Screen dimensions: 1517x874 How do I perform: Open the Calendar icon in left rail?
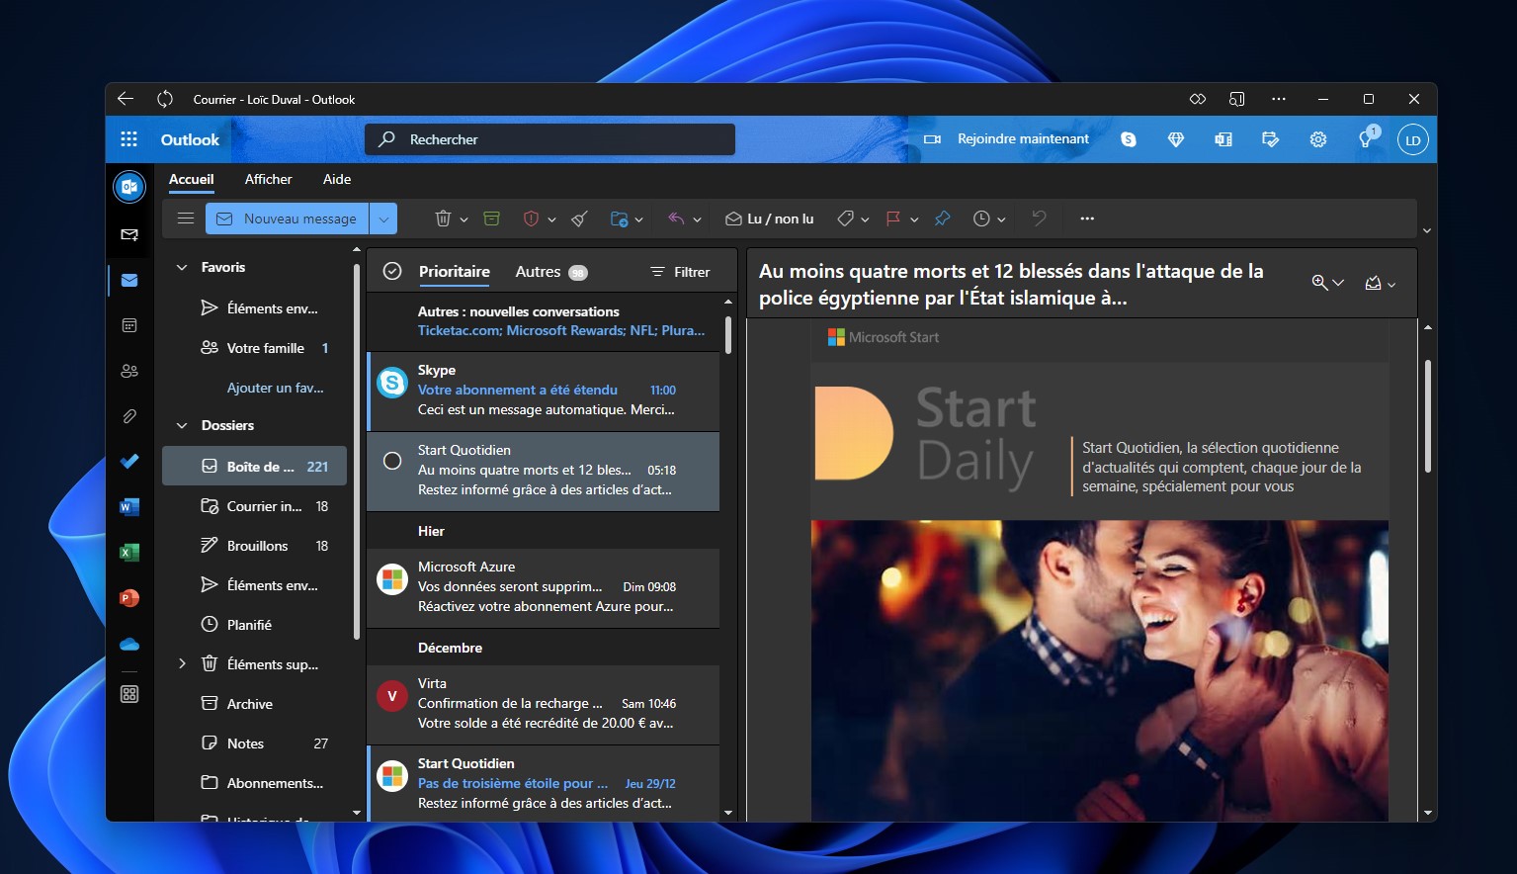point(129,325)
